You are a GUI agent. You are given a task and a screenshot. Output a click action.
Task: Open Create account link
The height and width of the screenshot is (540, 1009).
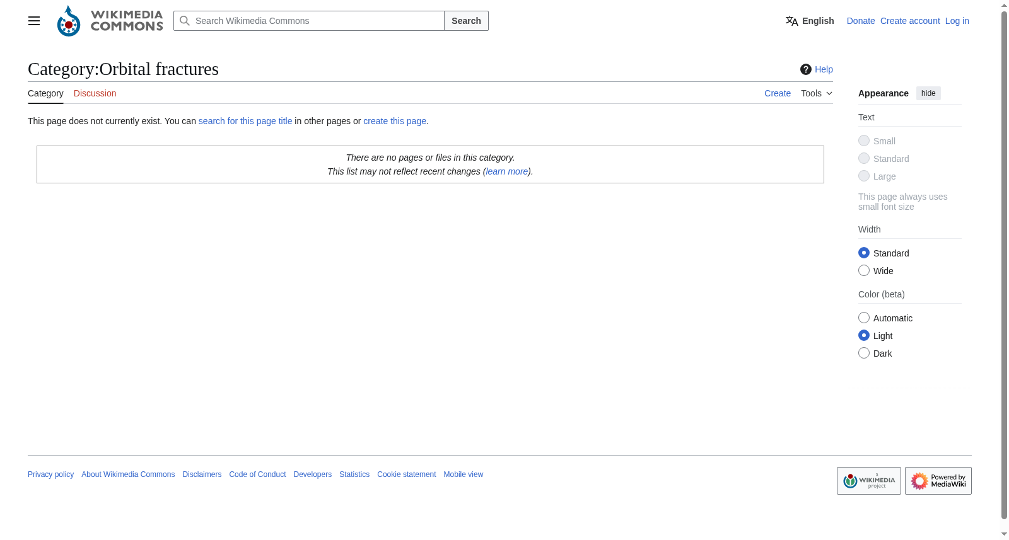(x=910, y=21)
